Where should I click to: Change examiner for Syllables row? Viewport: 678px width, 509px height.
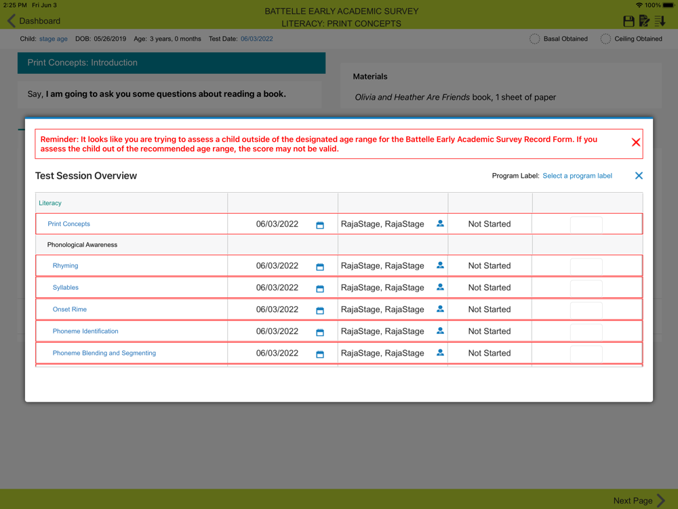coord(440,287)
